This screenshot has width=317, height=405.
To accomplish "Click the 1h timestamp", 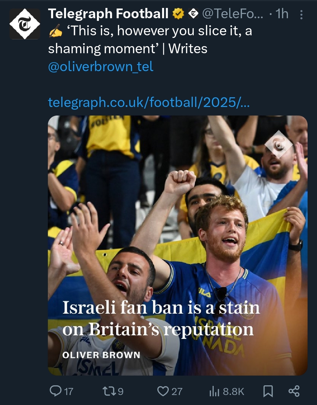I will click(282, 14).
